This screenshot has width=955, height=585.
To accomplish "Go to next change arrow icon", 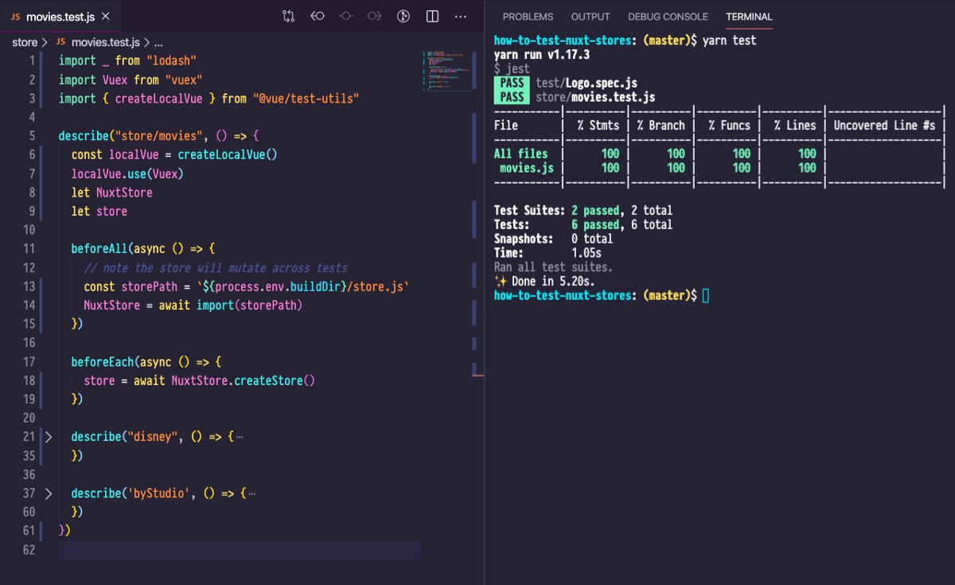I will (x=375, y=16).
